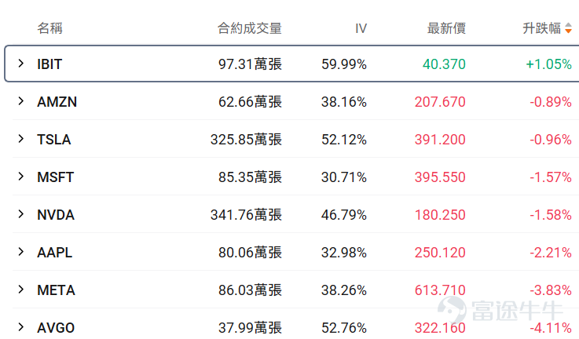This screenshot has width=579, height=339.
Task: Click AMZN change -0.89%
Action: pos(551,102)
